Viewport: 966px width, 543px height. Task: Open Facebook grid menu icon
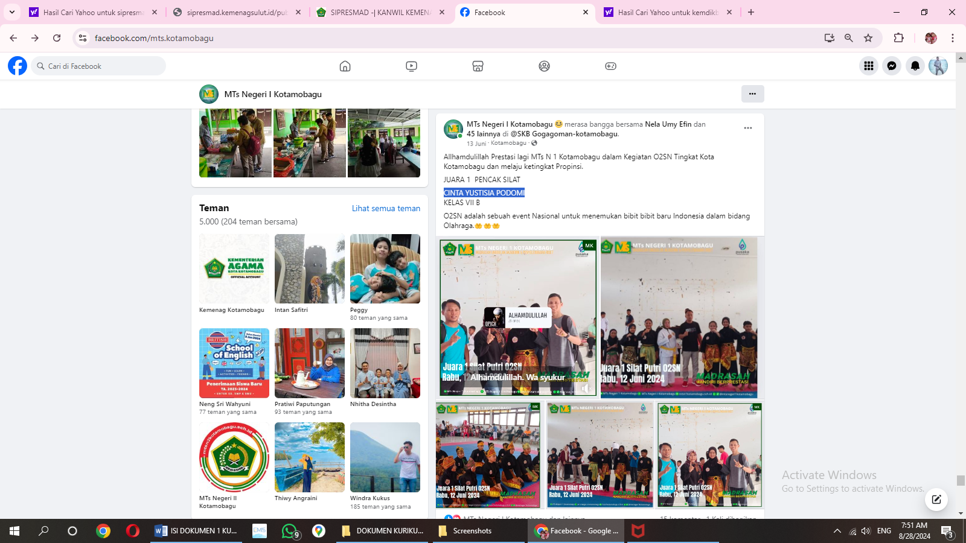(868, 66)
